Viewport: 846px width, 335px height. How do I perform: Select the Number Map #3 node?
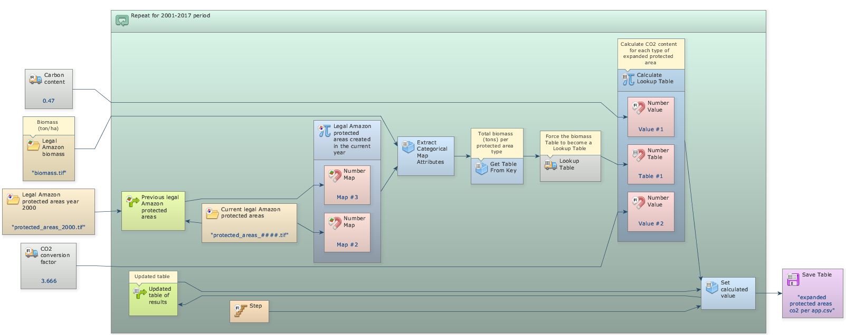pos(347,185)
